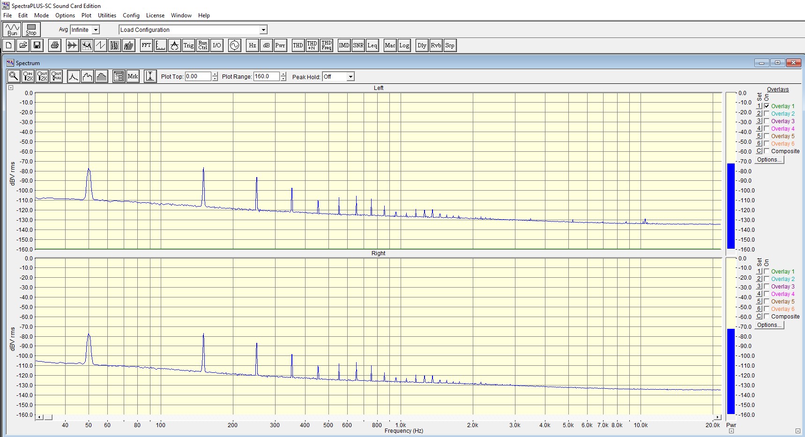The width and height of the screenshot is (805, 437).
Task: Open the Mode menu
Action: [41, 15]
